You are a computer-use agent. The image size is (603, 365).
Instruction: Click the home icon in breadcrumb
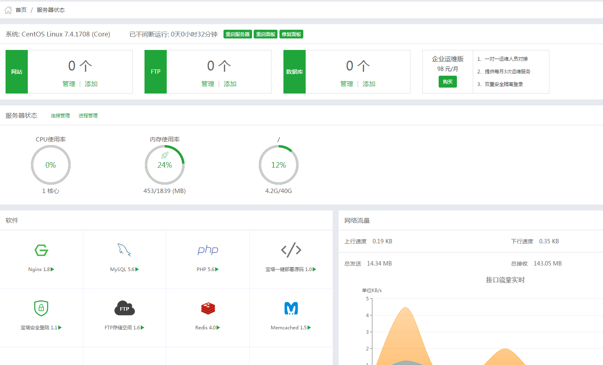8,10
